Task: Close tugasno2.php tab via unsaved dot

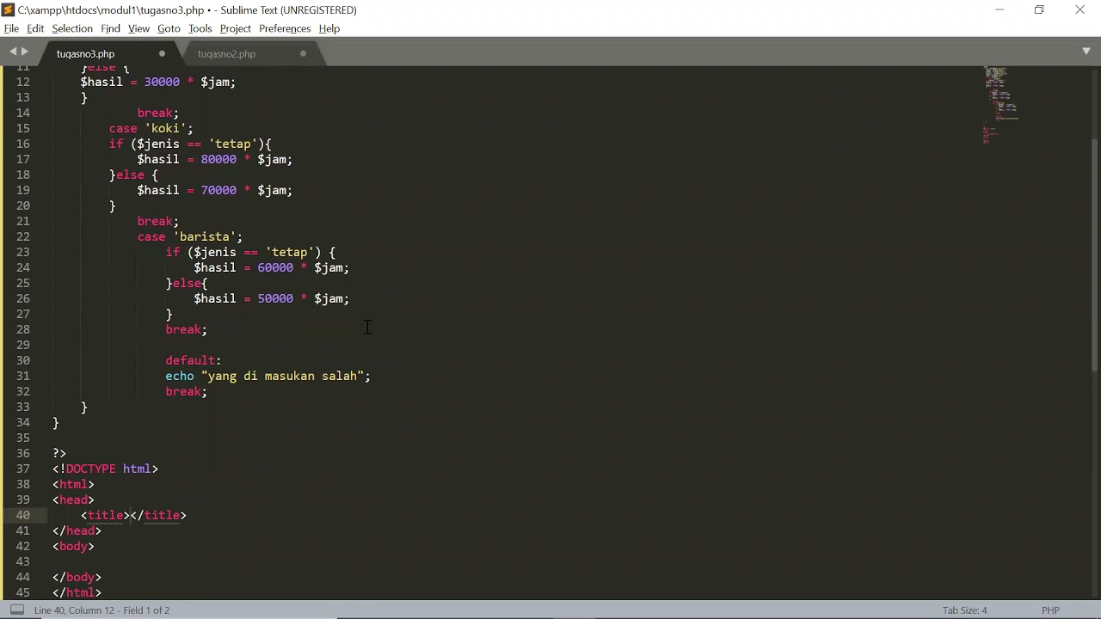Action: click(303, 53)
